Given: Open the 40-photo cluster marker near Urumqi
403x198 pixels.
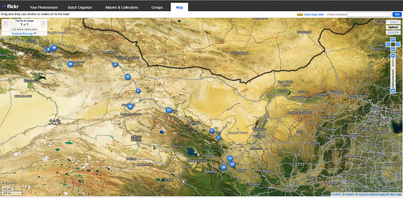Looking at the screenshot, I should point(54,47).
